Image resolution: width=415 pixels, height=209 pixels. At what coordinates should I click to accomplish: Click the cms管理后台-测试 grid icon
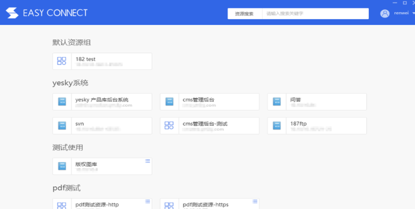(x=169, y=126)
